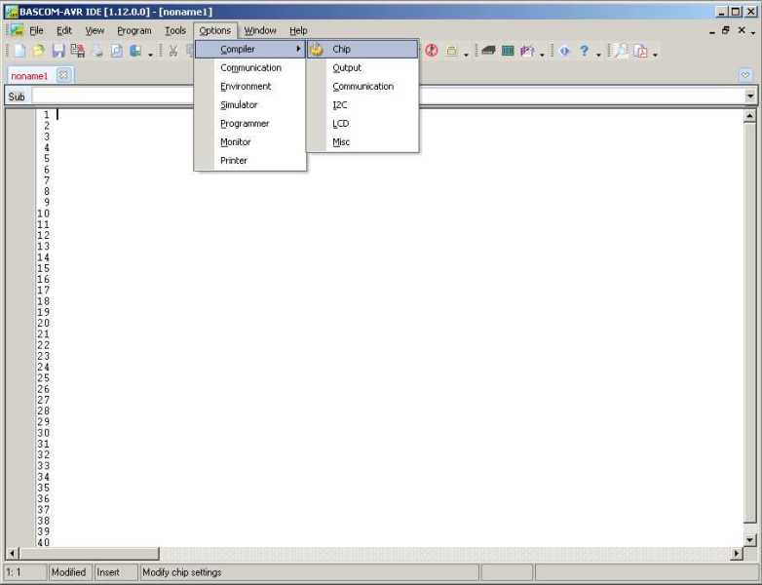Select Simulator in Options menu
The image size is (762, 585).
pyautogui.click(x=250, y=104)
